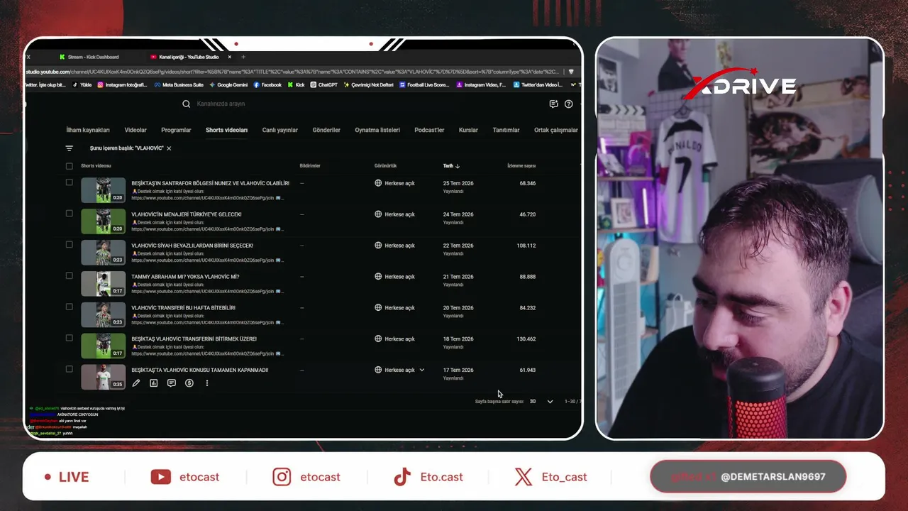Screen dimensions: 908x511
Task: Click the date 22 Tem 2026
Action: click(458, 246)
